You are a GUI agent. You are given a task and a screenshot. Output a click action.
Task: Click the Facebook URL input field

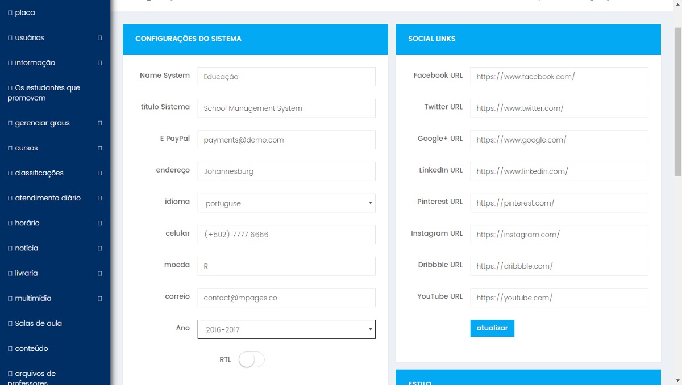(559, 77)
